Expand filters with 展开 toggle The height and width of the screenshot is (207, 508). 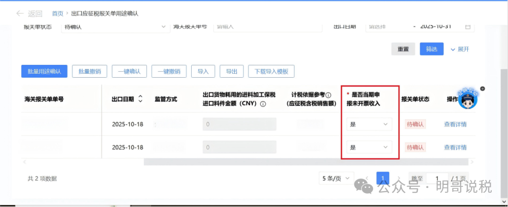tap(459, 49)
